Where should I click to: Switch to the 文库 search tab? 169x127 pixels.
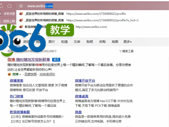pyautogui.click(x=77, y=42)
